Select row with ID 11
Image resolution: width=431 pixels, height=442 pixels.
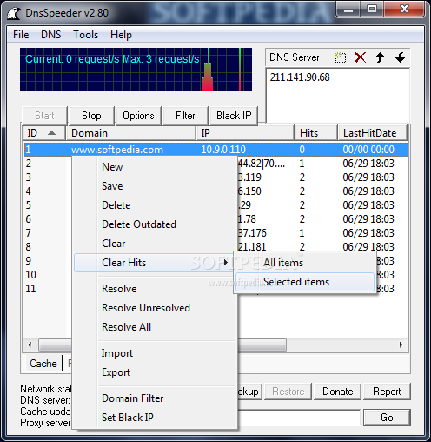click(30, 289)
